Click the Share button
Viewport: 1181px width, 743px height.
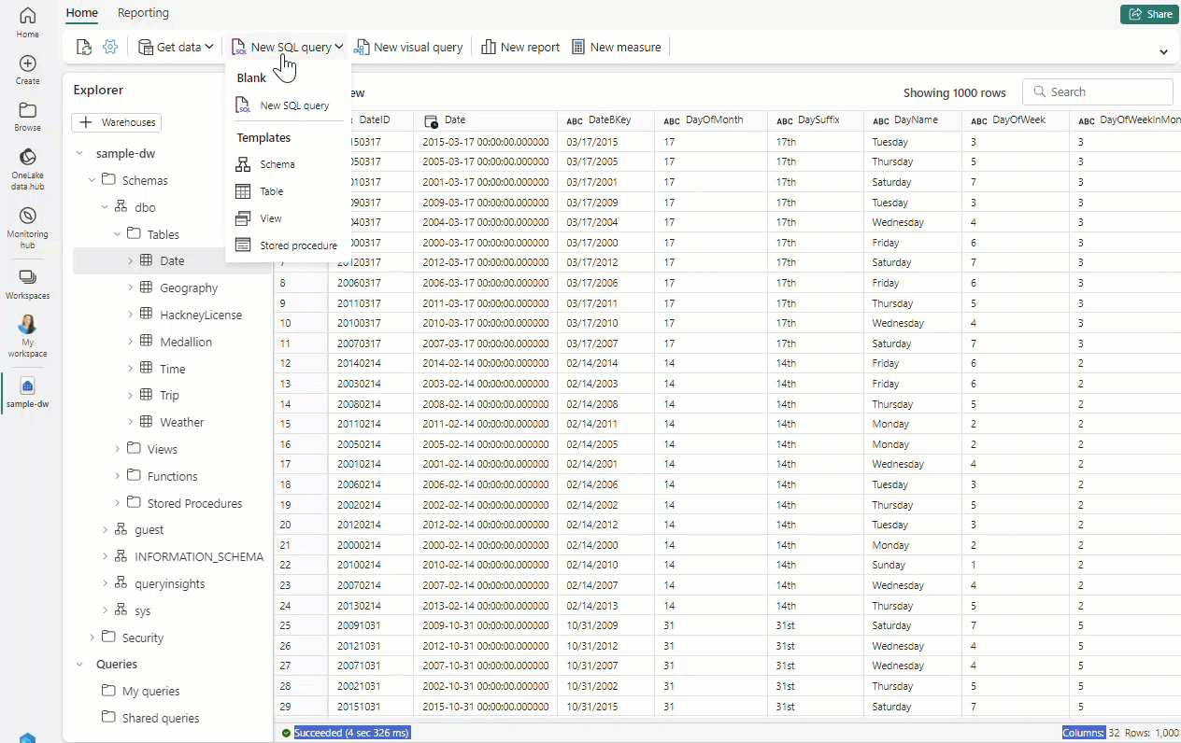1148,14
